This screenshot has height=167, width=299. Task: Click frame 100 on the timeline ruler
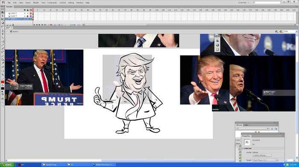pos(157,10)
